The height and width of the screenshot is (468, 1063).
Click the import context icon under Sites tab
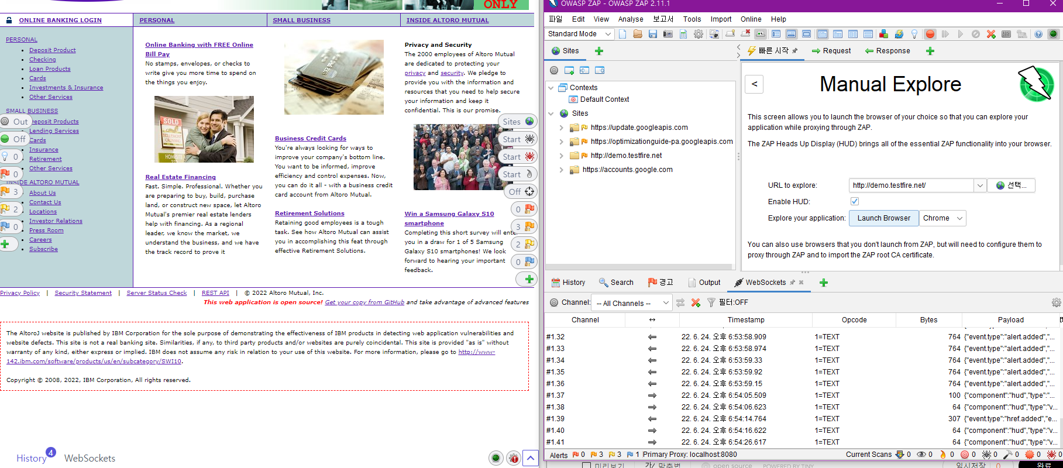[584, 70]
